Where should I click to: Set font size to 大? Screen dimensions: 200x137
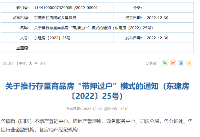coord(30,63)
